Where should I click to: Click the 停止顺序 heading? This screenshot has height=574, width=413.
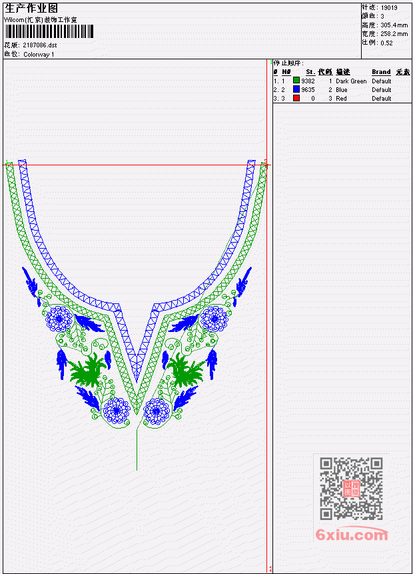[x=288, y=63]
